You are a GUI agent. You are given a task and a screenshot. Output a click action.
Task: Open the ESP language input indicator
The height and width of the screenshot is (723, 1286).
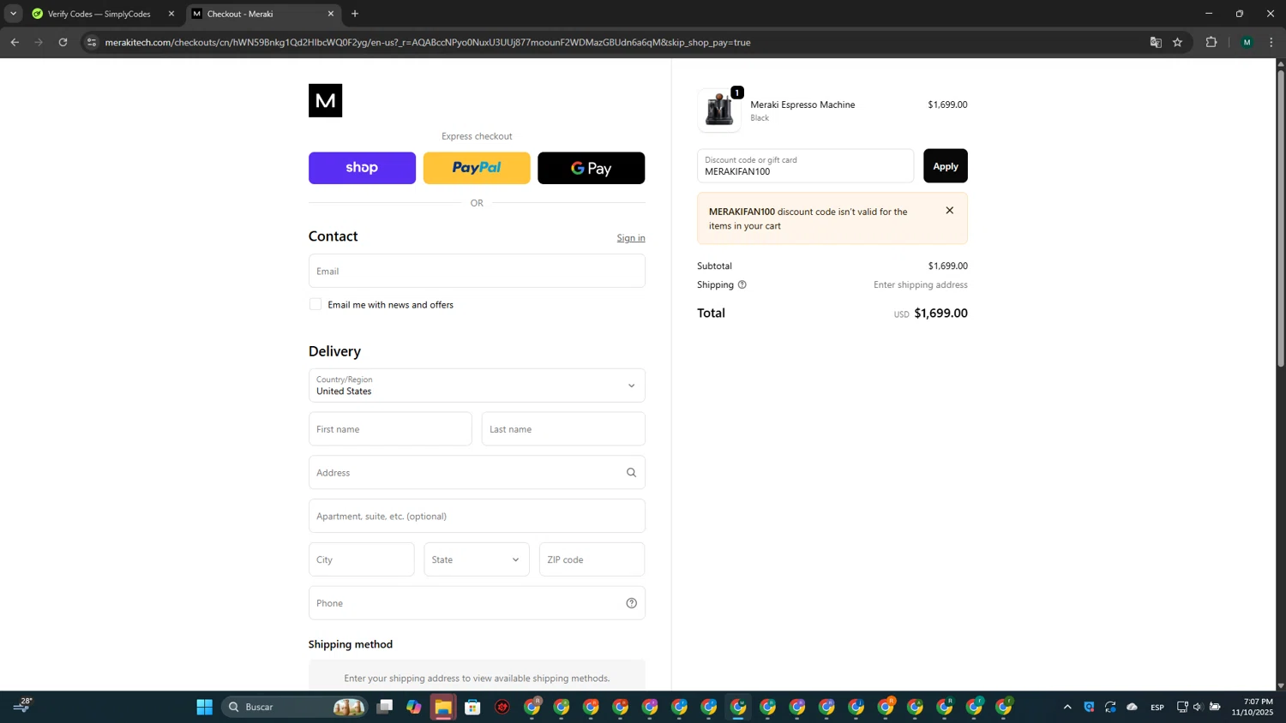tap(1157, 707)
